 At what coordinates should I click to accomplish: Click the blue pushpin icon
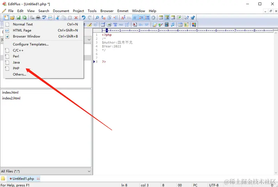point(193,18)
